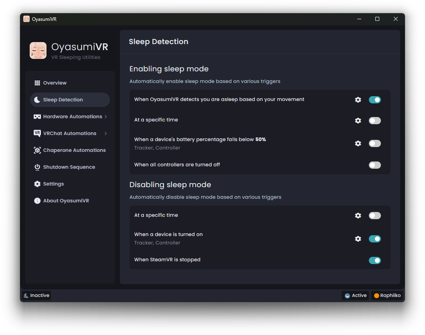
Task: Toggle movement-based sleep detection off
Action: (x=375, y=100)
